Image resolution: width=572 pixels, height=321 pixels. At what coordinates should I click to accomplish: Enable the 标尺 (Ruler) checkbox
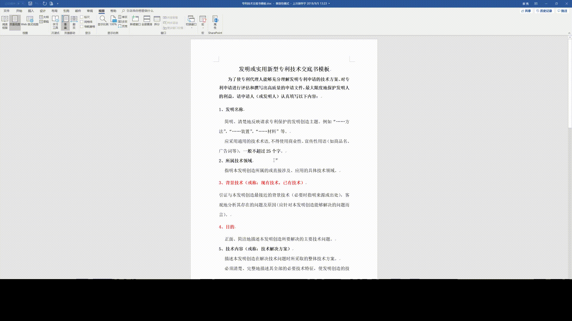point(82,17)
